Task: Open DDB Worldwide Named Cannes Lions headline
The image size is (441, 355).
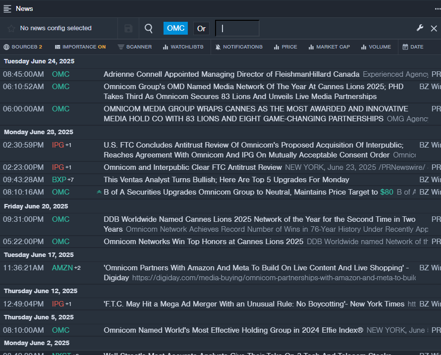Action: click(x=259, y=224)
